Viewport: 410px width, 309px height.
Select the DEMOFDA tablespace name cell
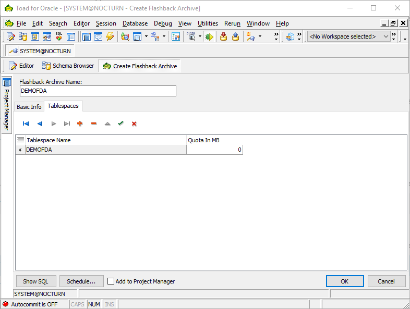pyautogui.click(x=106, y=150)
